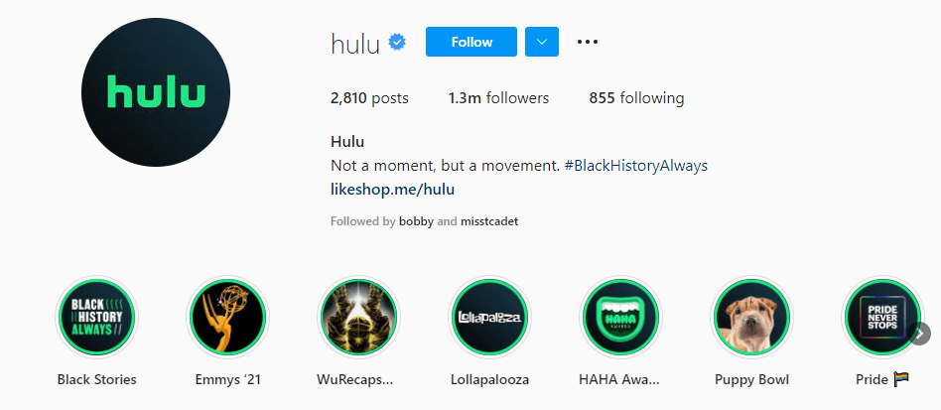
Task: Open follower bobby's profile
Action: 416,221
